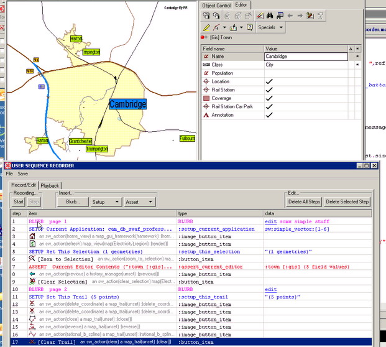Toggle the Annotation field checkmark
Image resolution: width=386 pixels, height=347 pixels.
(269, 114)
